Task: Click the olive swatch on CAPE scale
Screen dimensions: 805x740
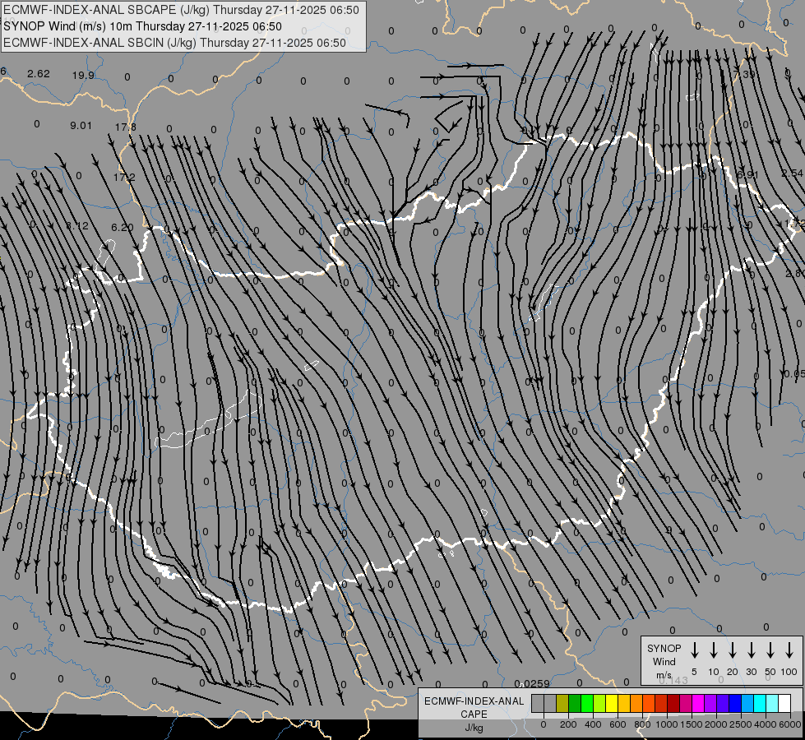Action: 562,704
